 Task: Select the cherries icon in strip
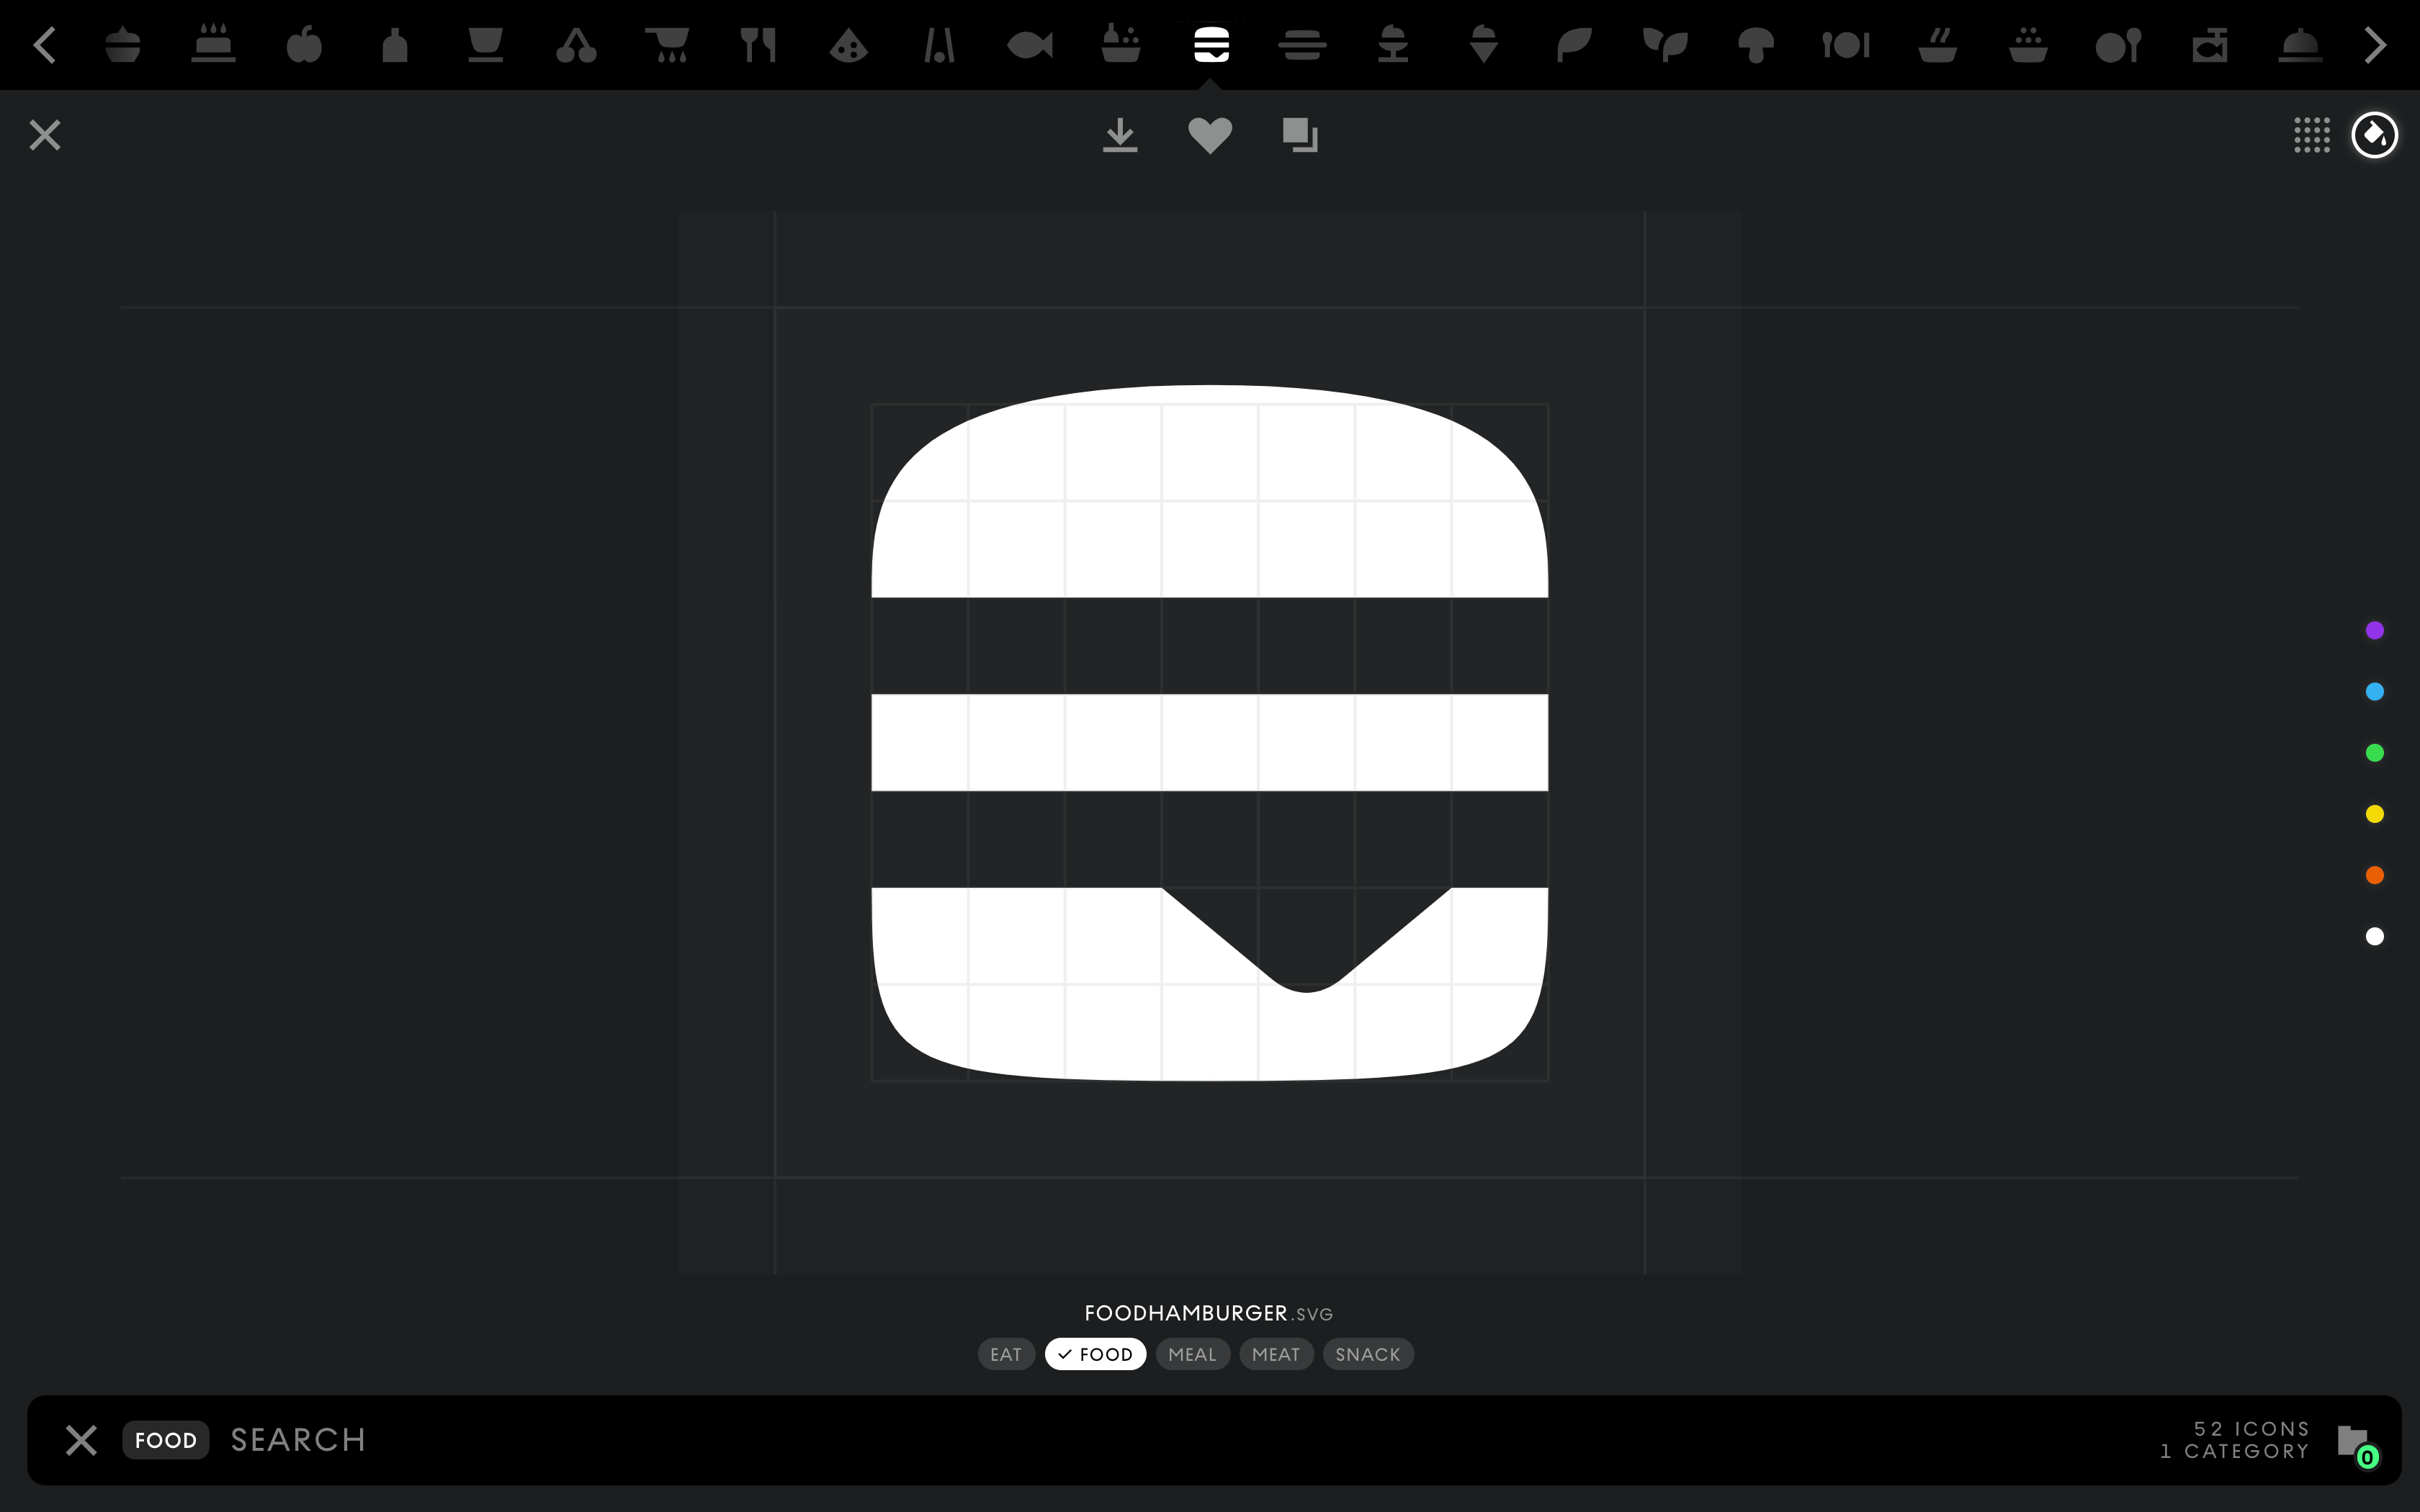[x=576, y=45]
